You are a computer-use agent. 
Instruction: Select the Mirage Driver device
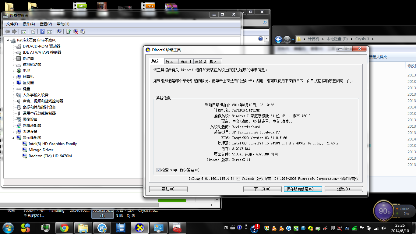(41, 150)
